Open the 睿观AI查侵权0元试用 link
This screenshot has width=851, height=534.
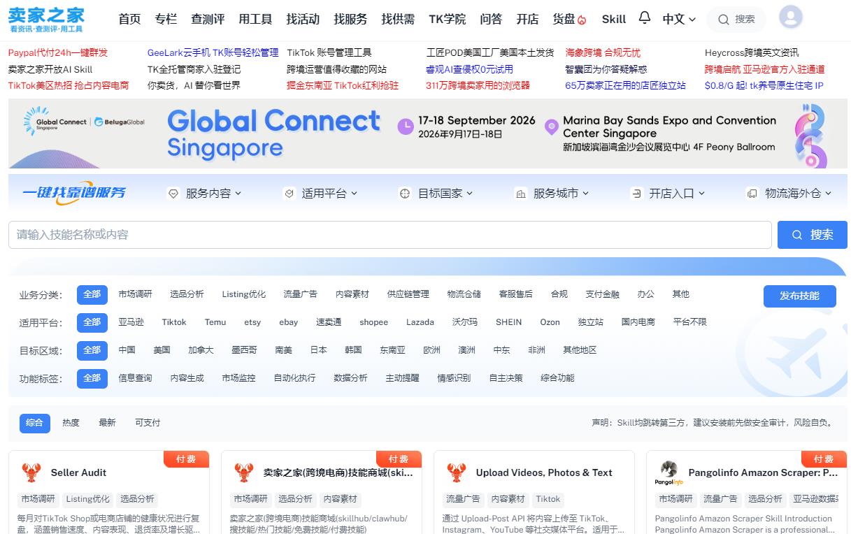pyautogui.click(x=469, y=70)
